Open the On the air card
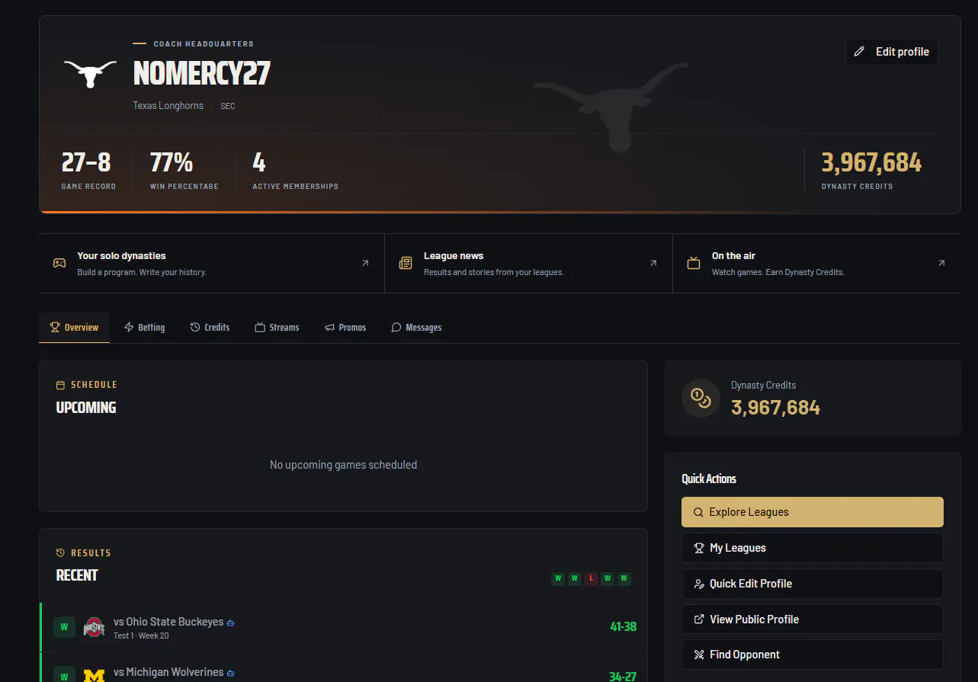 (x=817, y=263)
